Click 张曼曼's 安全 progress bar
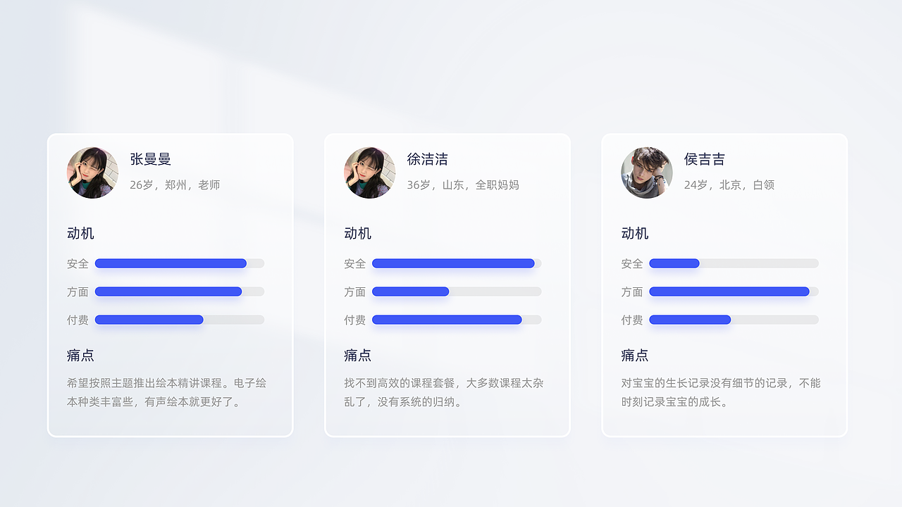This screenshot has height=507, width=902. point(179,263)
